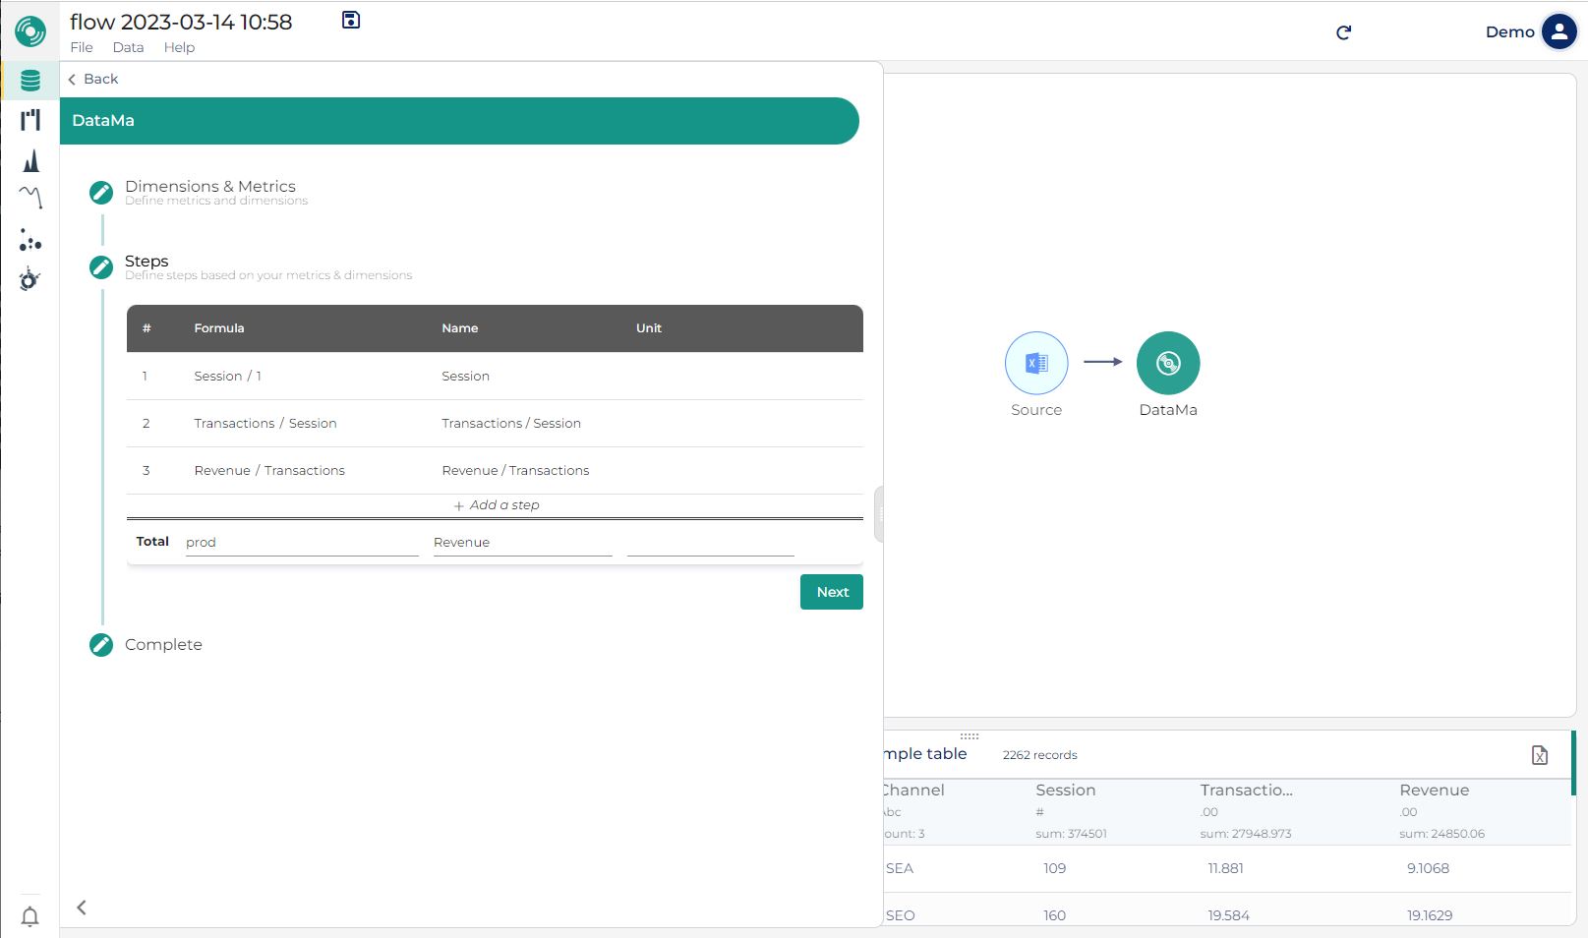The image size is (1588, 938).
Task: Open the Complete section label
Action: click(x=163, y=644)
